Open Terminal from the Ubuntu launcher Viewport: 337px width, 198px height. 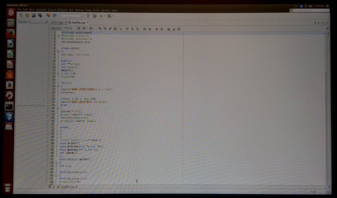tap(9, 106)
